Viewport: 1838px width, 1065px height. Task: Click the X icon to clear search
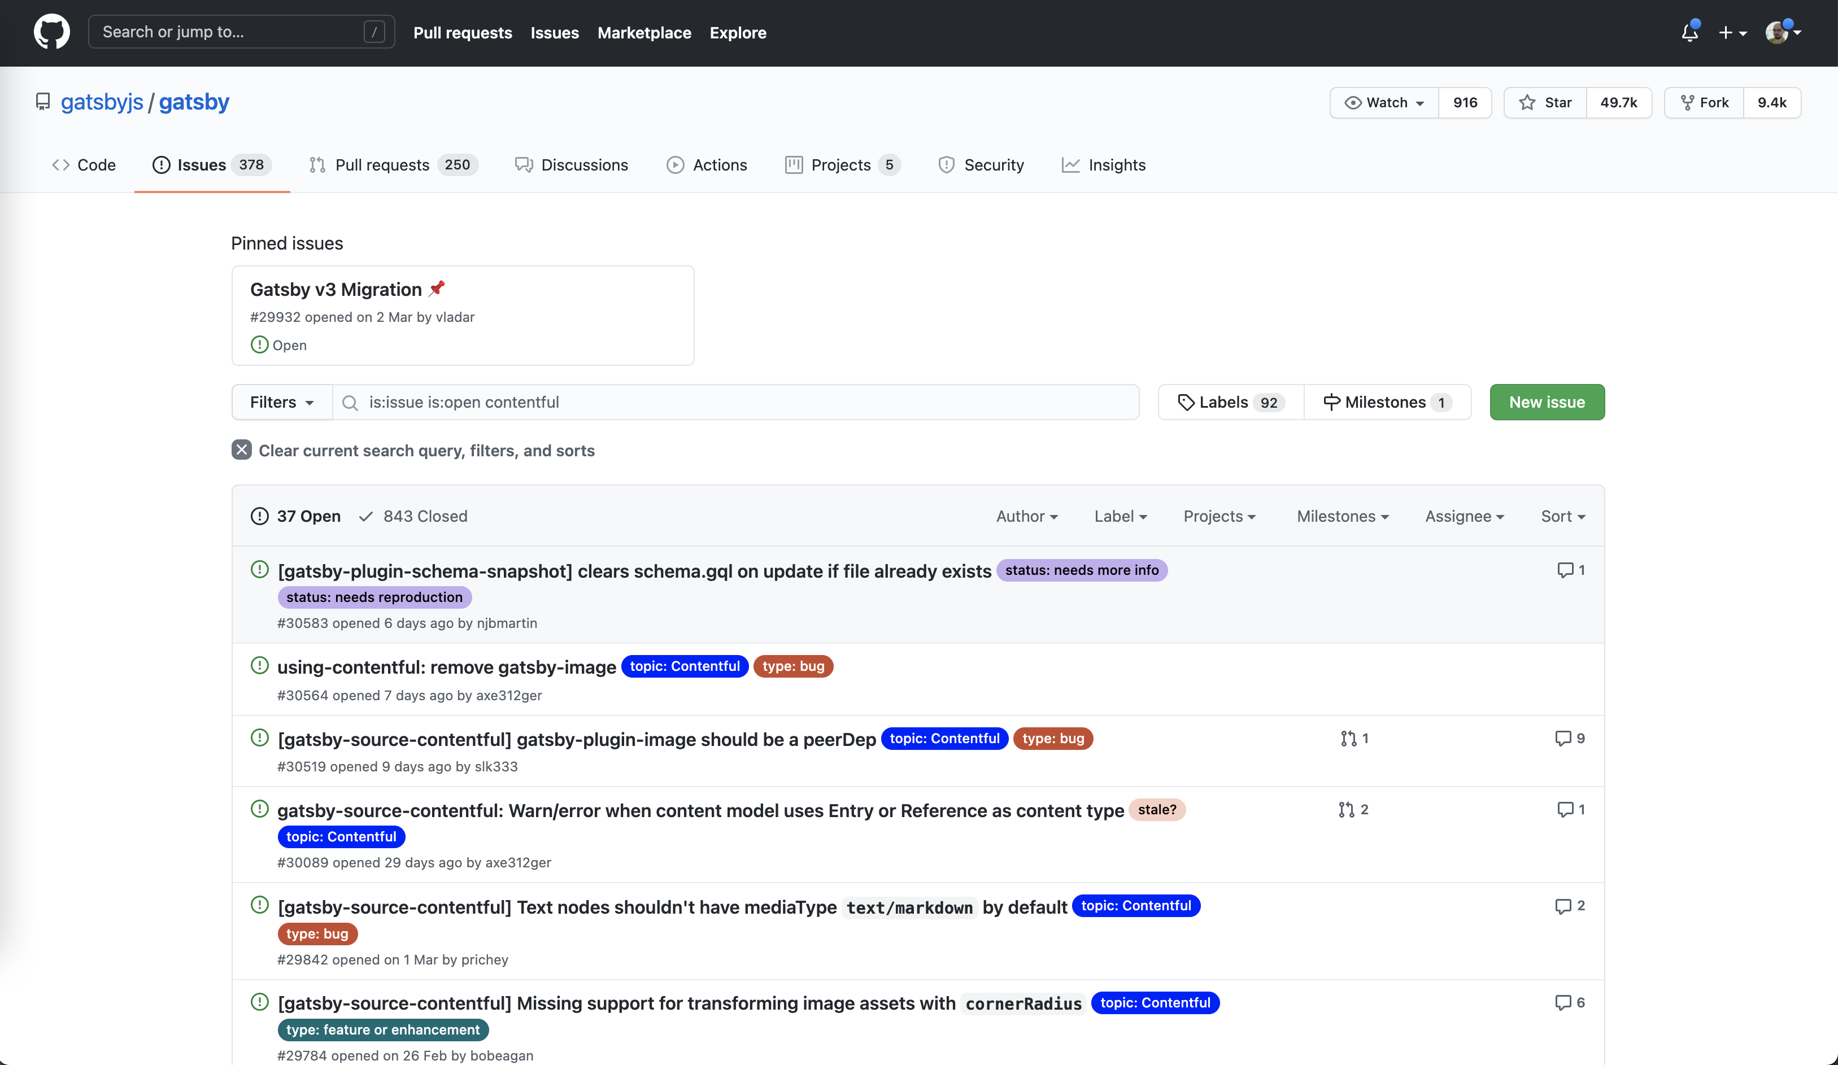(x=241, y=449)
